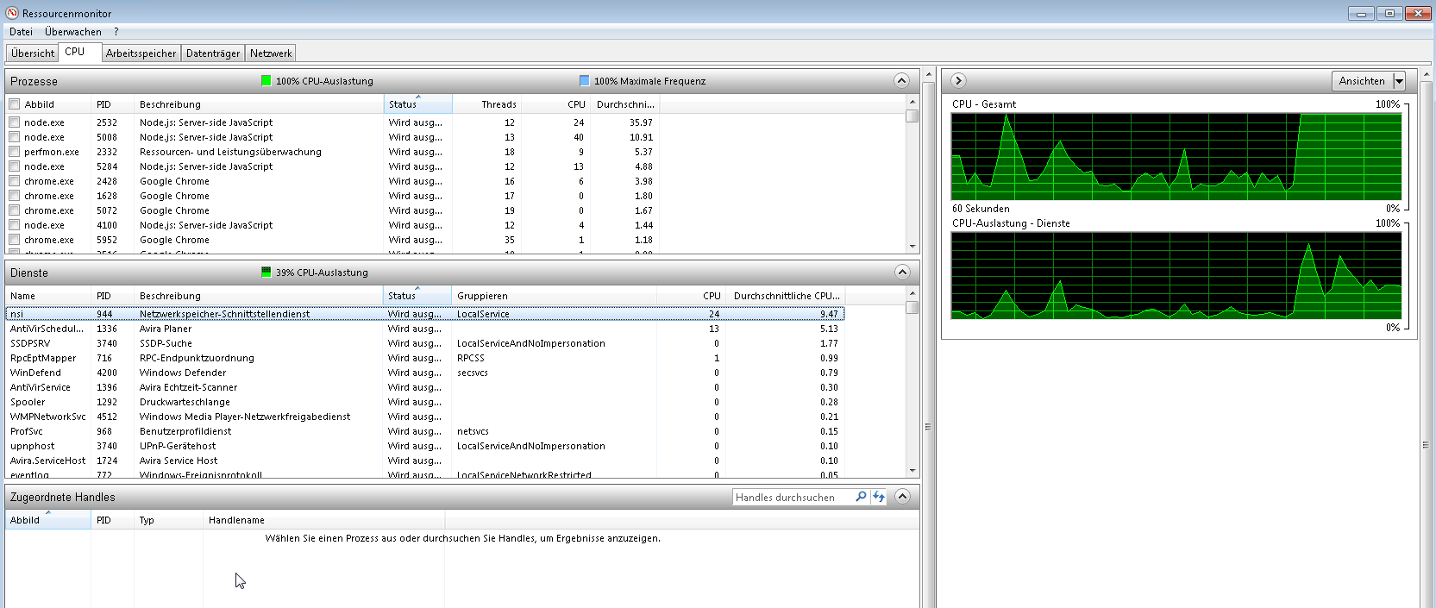Click the refresh icon beside Handles search

pos(879,497)
